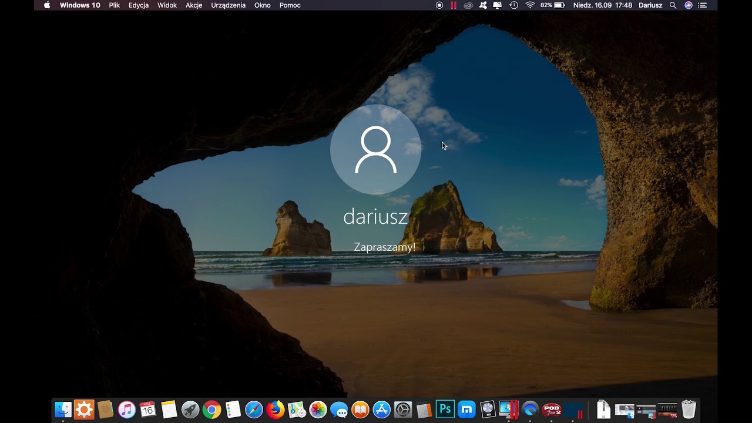The image size is (752, 423).
Task: Open the Widok menu
Action: point(167,5)
